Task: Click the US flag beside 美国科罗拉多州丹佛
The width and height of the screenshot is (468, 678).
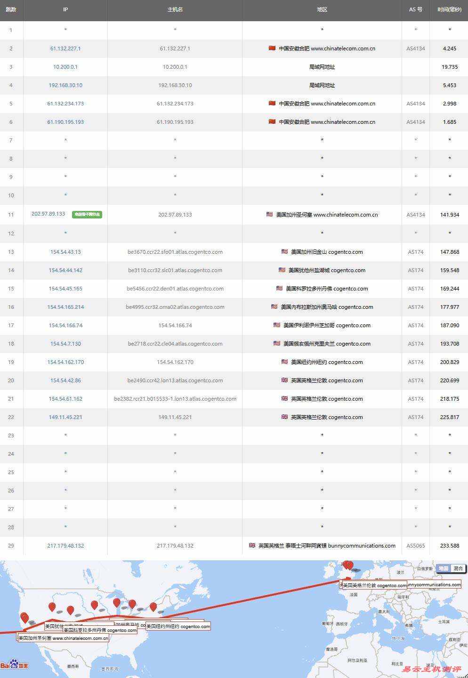Action: click(279, 288)
